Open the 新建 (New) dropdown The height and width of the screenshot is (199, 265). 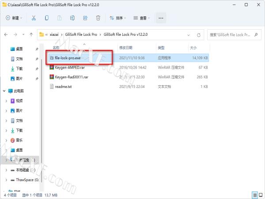14,18
